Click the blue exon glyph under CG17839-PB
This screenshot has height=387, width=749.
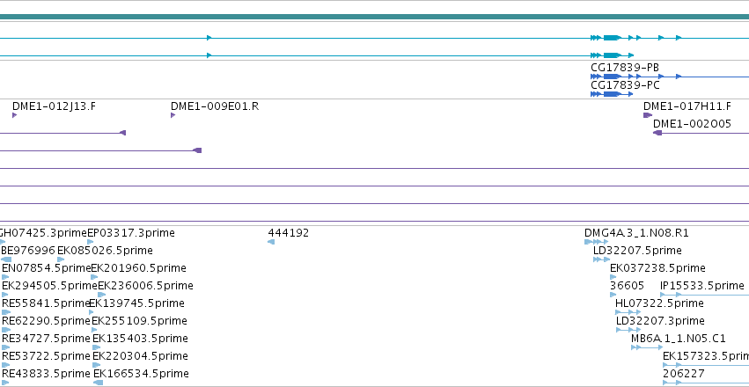(612, 77)
